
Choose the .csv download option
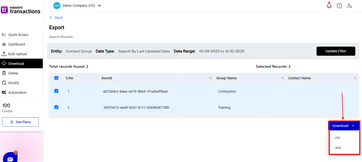[337, 138]
